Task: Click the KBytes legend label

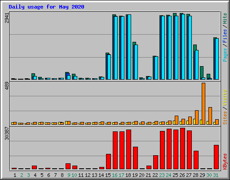Action: (x=225, y=162)
